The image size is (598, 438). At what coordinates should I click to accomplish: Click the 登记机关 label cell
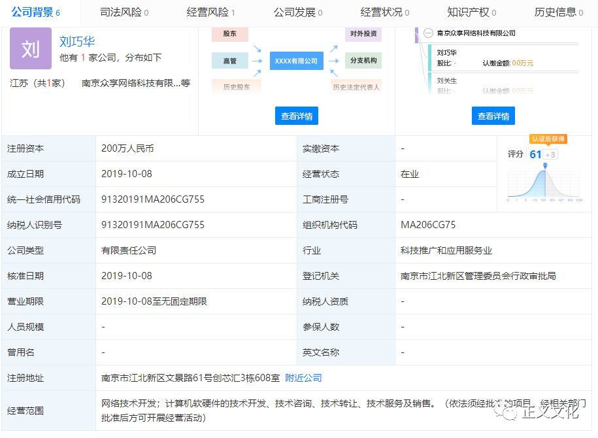pyautogui.click(x=346, y=276)
